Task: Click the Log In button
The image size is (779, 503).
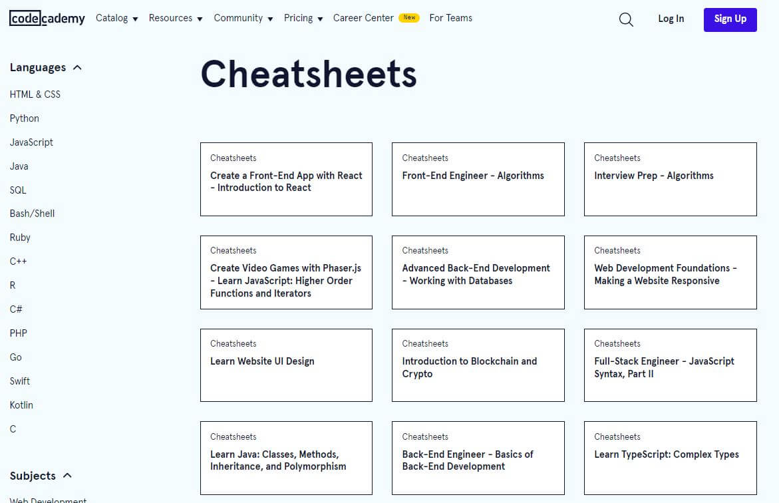Action: tap(671, 19)
